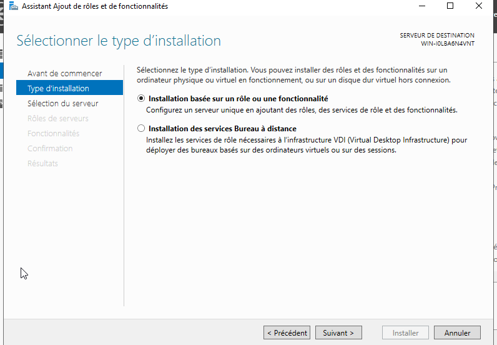
Task: Click the "Résultats" sidebar step
Action: tap(42, 164)
